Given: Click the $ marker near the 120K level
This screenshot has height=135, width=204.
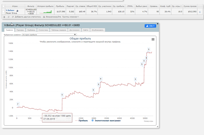Looking at the screenshot, I should click(146, 58).
